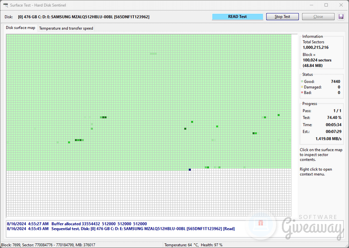Click the purple save report floppy icon
Image resolution: width=349 pixels, height=248 pixels.
tap(341, 17)
